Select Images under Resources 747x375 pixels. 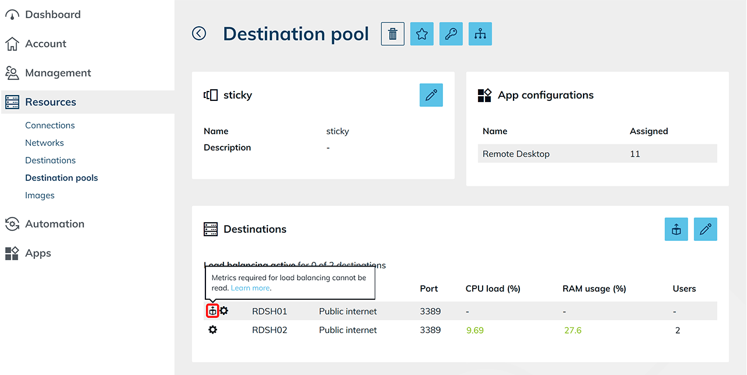40,195
